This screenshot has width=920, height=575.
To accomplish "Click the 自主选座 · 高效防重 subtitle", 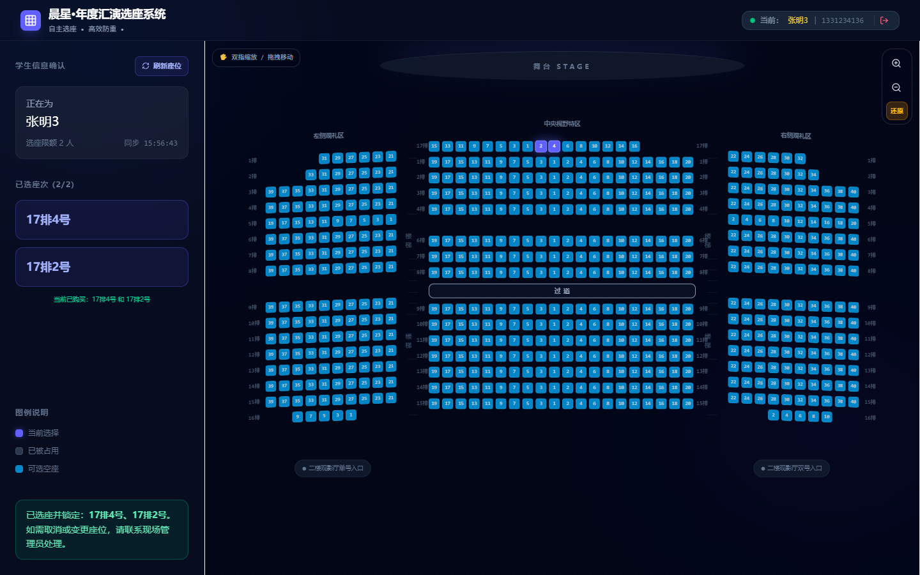I will click(86, 29).
